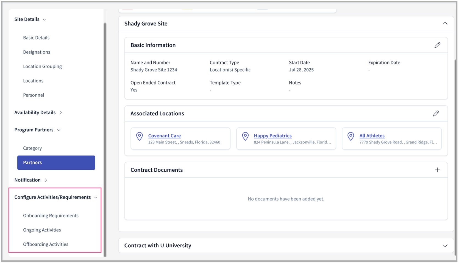Open Basic Details in the sidebar
Screen dimensions: 459x263
tap(36, 38)
